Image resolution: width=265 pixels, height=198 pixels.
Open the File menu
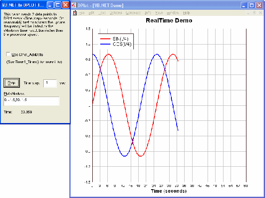81,13
